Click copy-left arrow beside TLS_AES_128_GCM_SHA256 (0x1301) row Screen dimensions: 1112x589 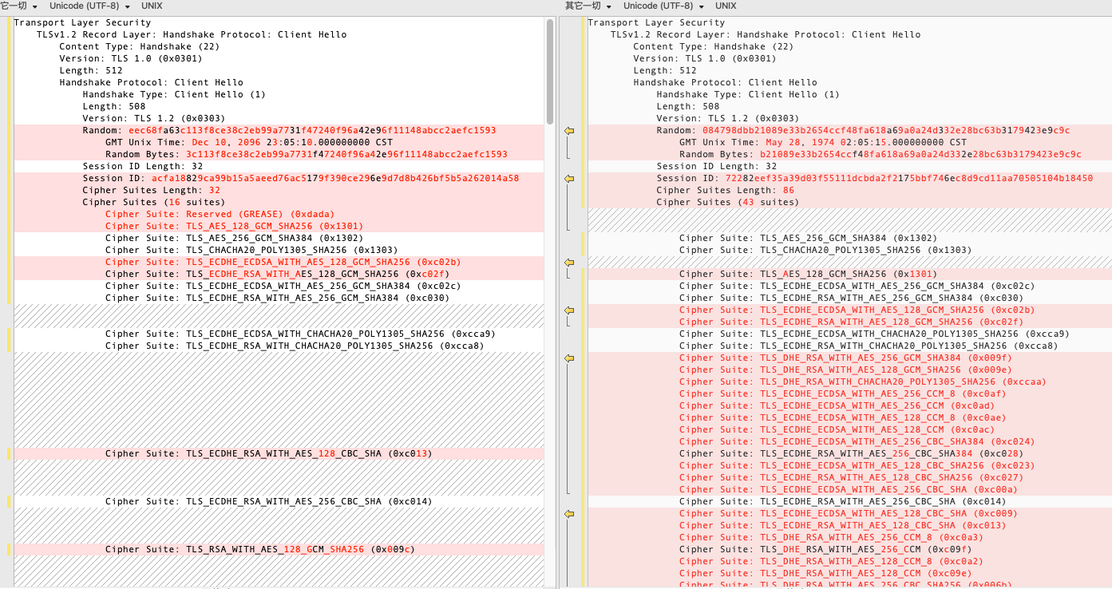[x=569, y=263]
